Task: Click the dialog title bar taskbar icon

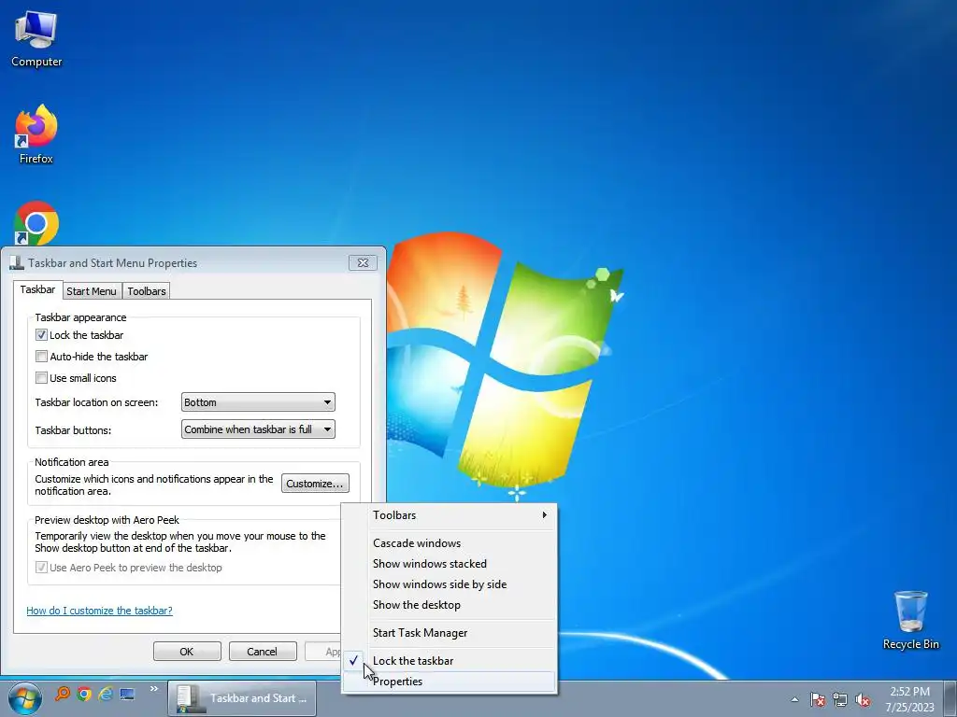Action: 17,262
